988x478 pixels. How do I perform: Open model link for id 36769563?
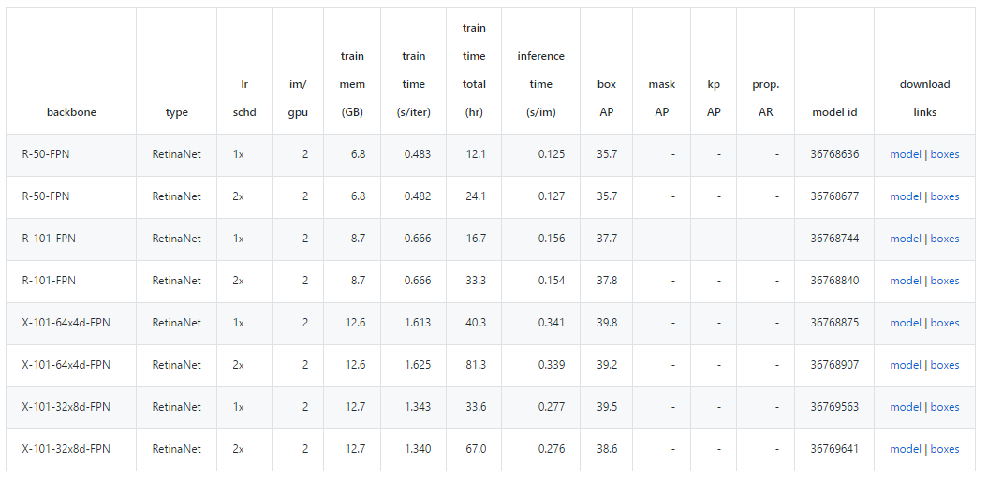(x=906, y=407)
